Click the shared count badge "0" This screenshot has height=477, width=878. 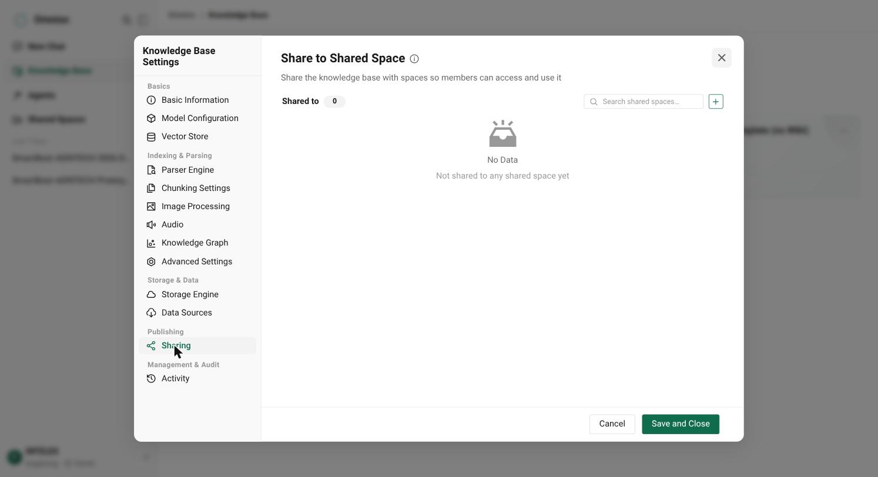tap(334, 102)
